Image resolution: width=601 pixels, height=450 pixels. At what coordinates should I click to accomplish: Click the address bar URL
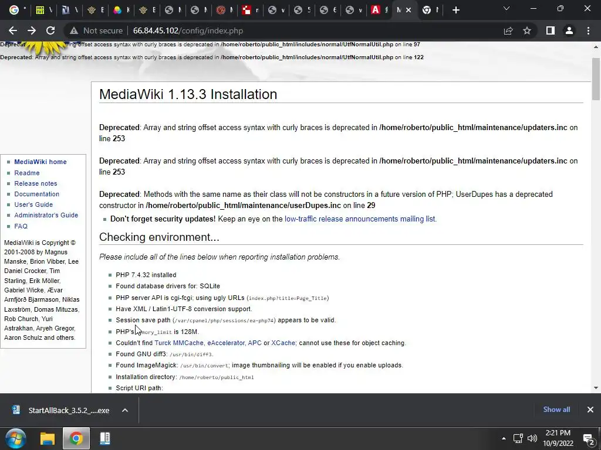pyautogui.click(x=188, y=30)
